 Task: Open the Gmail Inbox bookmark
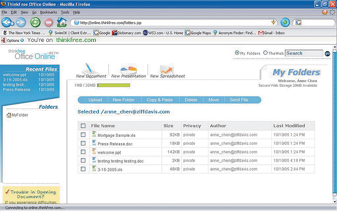272,33
